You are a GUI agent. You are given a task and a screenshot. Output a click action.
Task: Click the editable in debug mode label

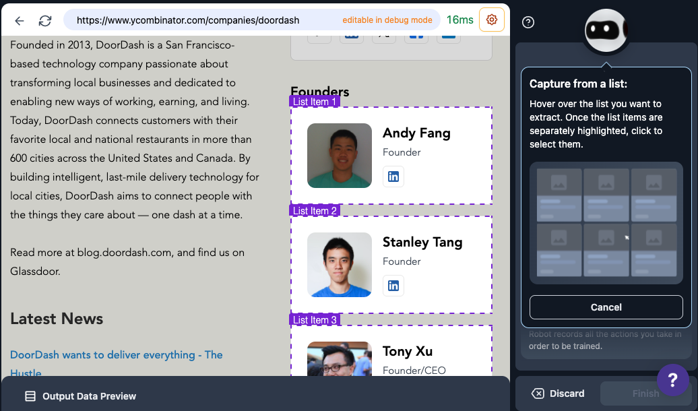(387, 20)
